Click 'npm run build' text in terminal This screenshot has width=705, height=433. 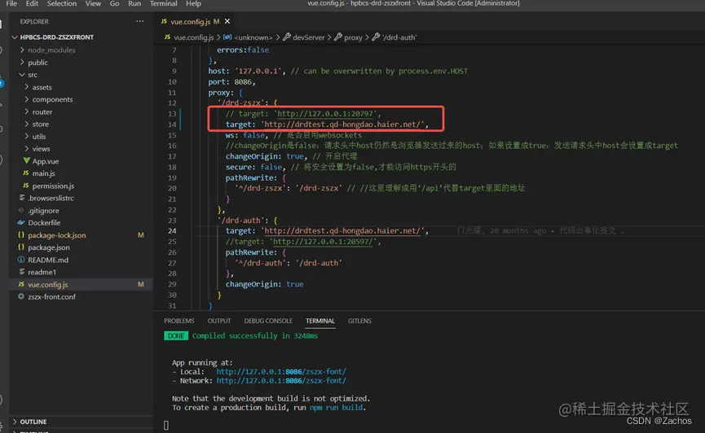tap(336, 408)
